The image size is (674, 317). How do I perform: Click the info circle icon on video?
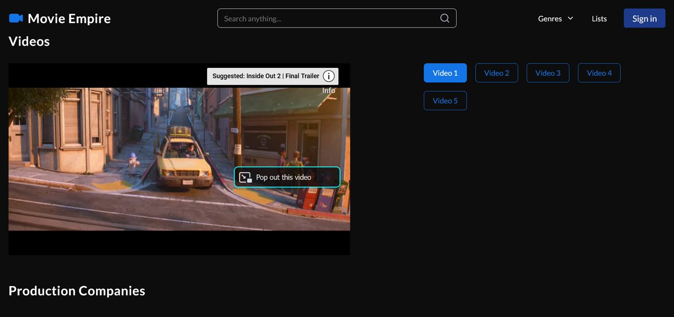[x=329, y=76]
